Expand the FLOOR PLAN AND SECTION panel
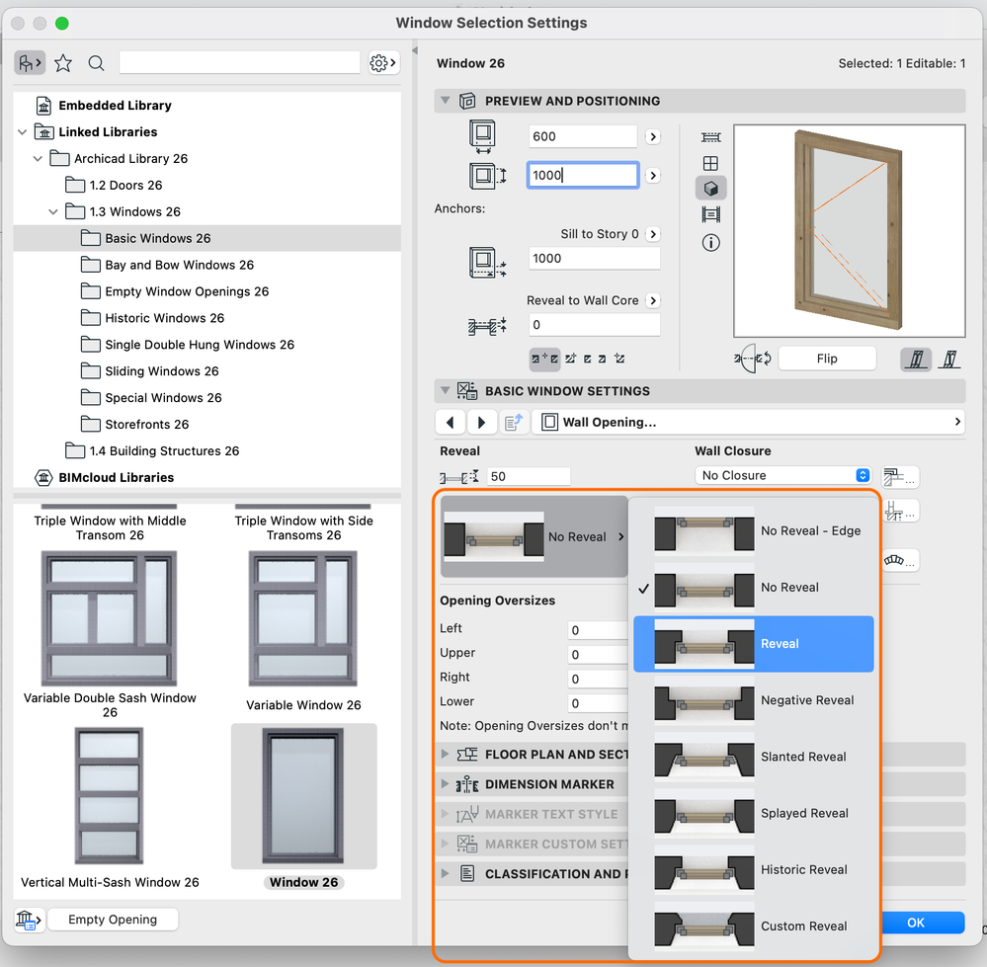This screenshot has width=987, height=967. point(447,753)
